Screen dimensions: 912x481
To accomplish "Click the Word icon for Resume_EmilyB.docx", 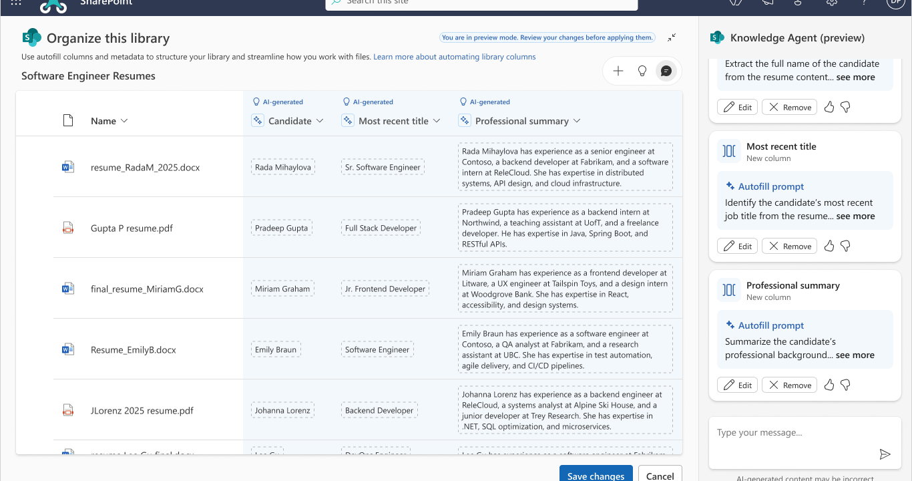I will 67,349.
